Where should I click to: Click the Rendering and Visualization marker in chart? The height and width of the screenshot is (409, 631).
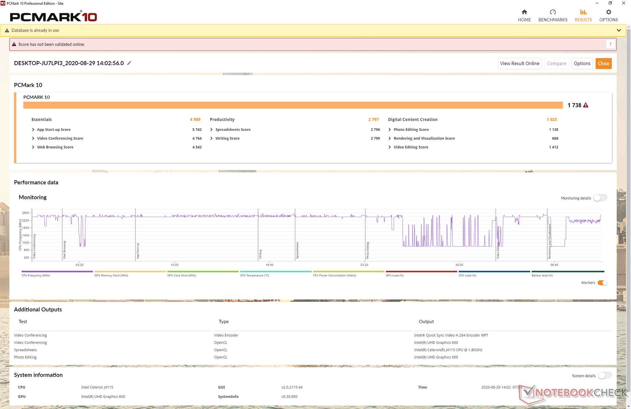coord(550,241)
